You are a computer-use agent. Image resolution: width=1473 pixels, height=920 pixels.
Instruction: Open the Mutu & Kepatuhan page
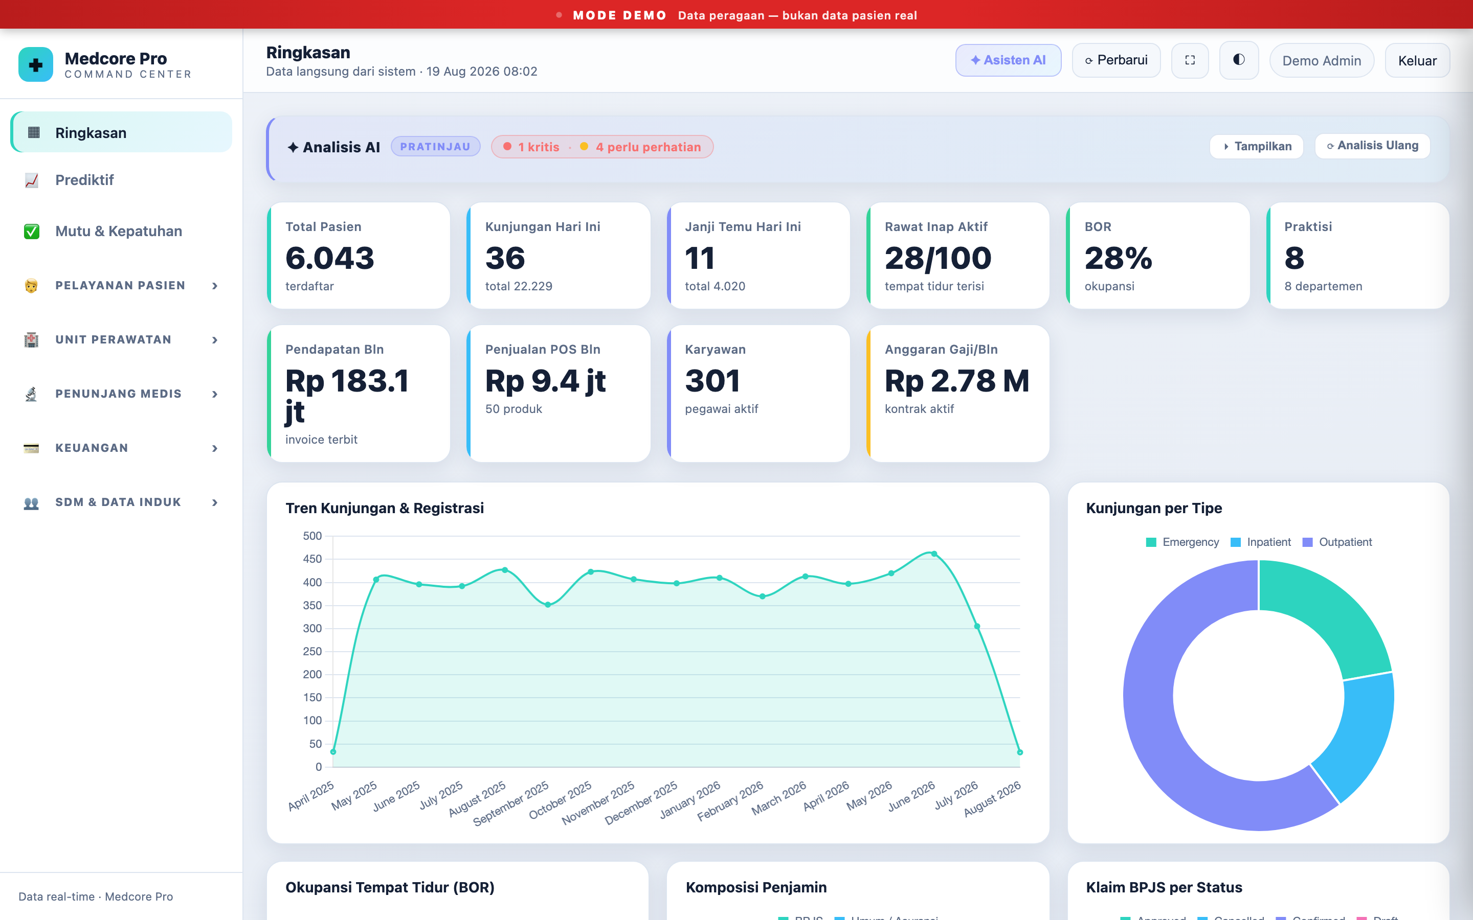coord(121,231)
